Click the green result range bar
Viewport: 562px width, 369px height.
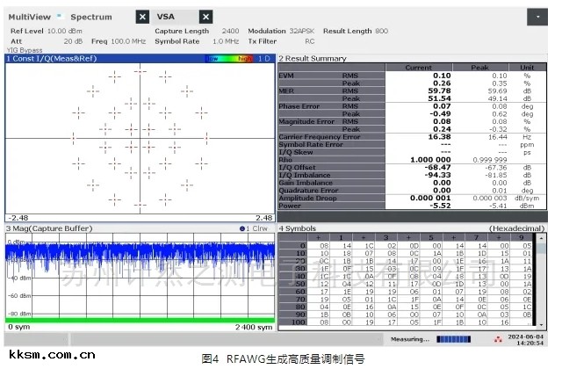click(x=139, y=320)
